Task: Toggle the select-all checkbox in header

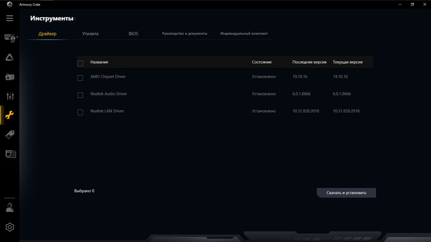Action: (80, 63)
